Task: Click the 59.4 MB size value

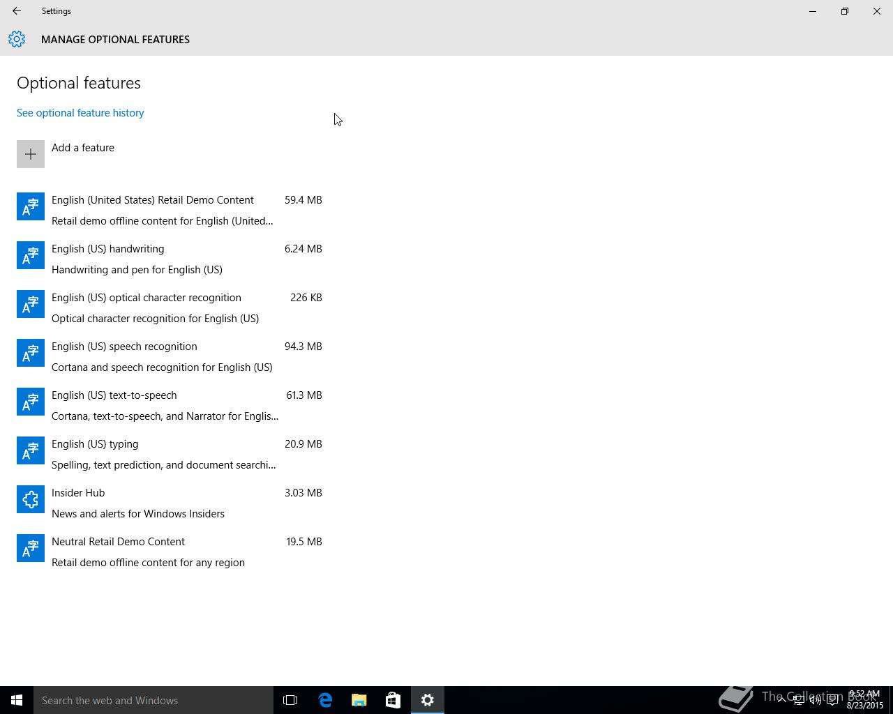Action: (x=303, y=200)
